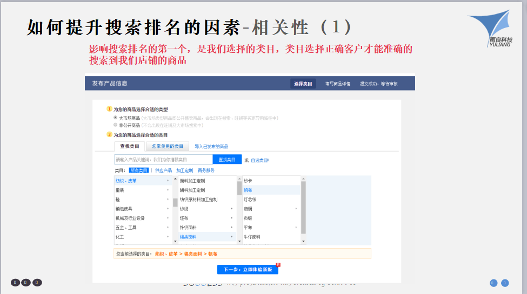Click the middle dark round slide button
527x294 pixels.
25,283
